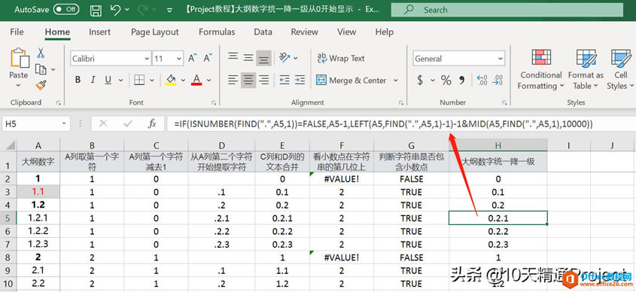Select red cell 1.1 in column A
636x292 pixels.
click(x=38, y=192)
